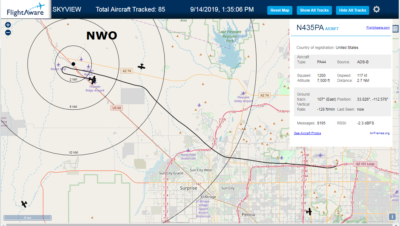Toggle the aircraft table grid icon

395,29
